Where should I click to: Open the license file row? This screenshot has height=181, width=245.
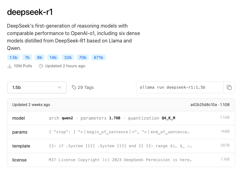[121, 160]
